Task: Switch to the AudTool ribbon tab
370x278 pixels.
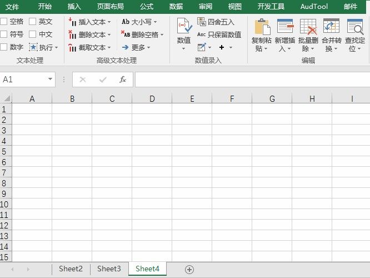Action: click(314, 6)
